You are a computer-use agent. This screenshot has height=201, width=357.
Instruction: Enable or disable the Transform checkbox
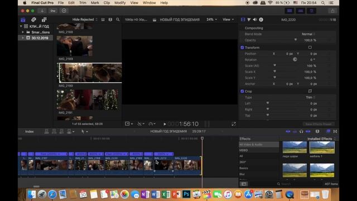click(x=242, y=47)
